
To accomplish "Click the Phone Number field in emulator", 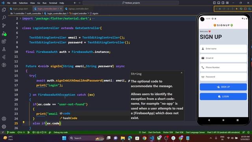I will pyautogui.click(x=223, y=67).
